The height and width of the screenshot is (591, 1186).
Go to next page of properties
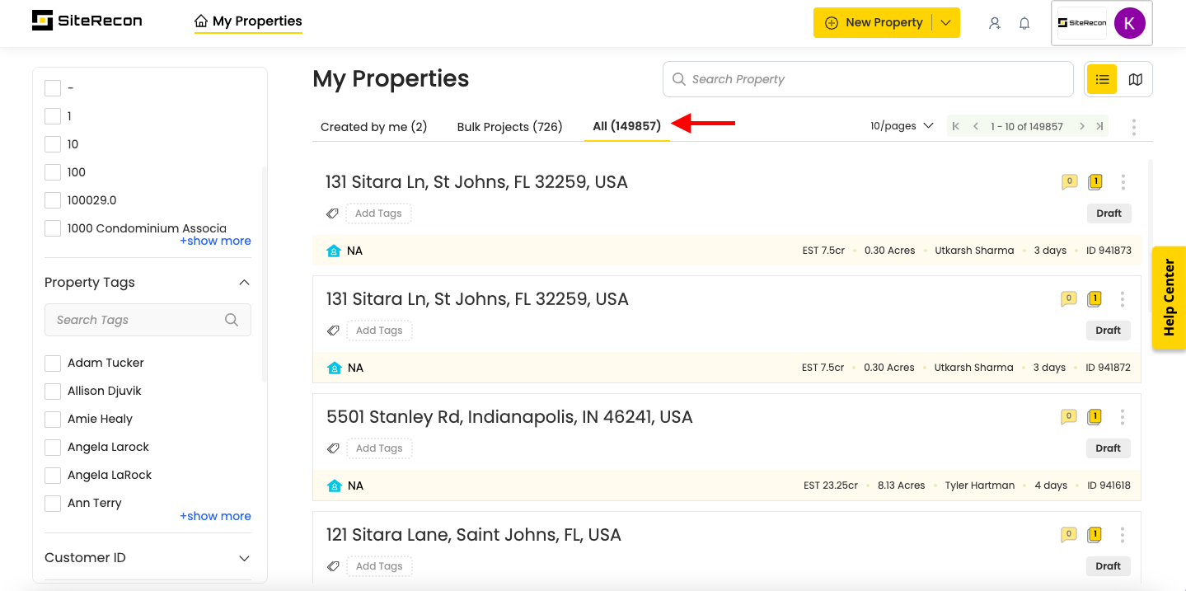coord(1082,126)
